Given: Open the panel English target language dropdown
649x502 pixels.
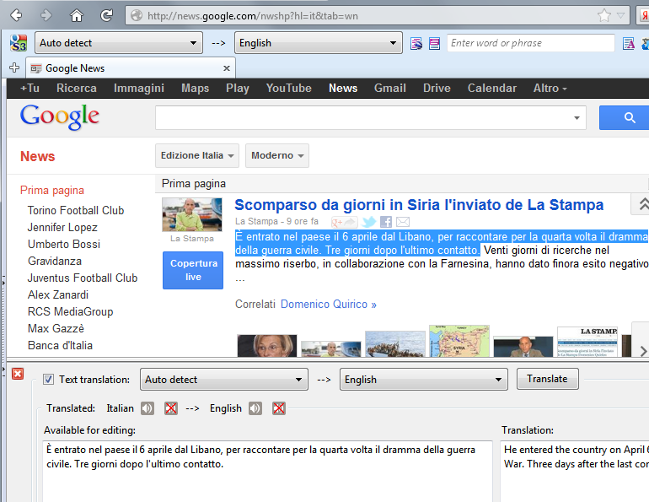Looking at the screenshot, I should pyautogui.click(x=423, y=380).
